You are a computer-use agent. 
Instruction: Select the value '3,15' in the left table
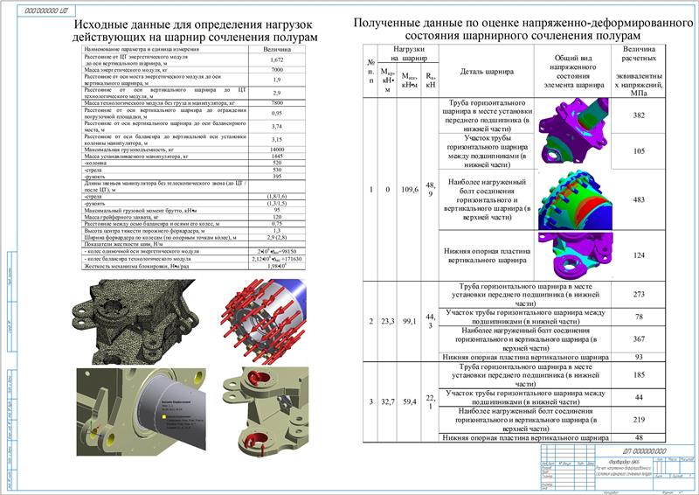(x=277, y=140)
